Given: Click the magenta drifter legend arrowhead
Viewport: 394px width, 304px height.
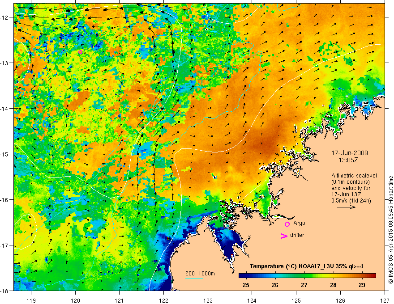Looking at the screenshot, I should tap(284, 236).
